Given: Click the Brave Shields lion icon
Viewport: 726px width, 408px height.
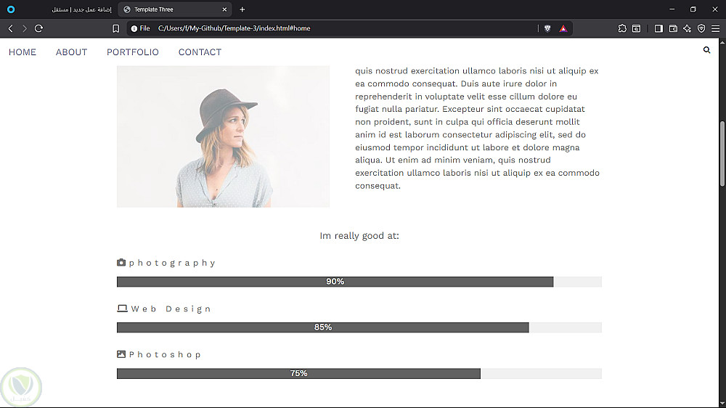Looking at the screenshot, I should pos(547,28).
